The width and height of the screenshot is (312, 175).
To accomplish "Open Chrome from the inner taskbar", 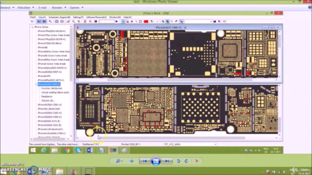I will tap(67, 150).
